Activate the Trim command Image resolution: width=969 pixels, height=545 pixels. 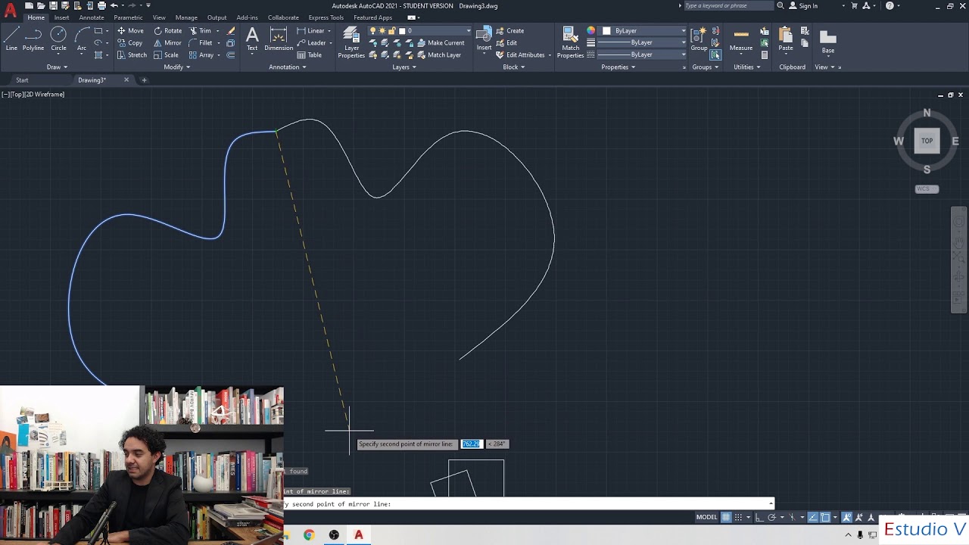click(x=200, y=31)
